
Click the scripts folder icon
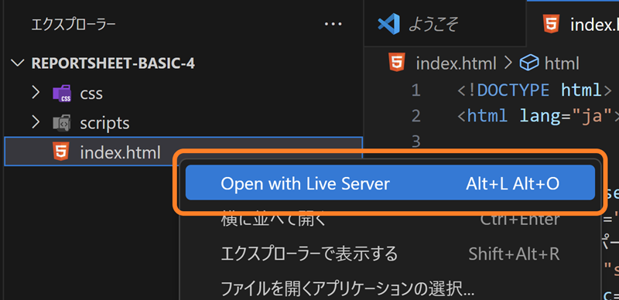click(62, 123)
